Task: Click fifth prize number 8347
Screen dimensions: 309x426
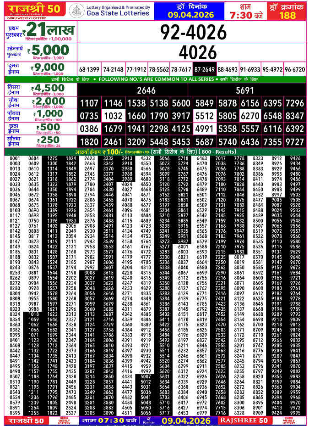Action: coord(295,116)
